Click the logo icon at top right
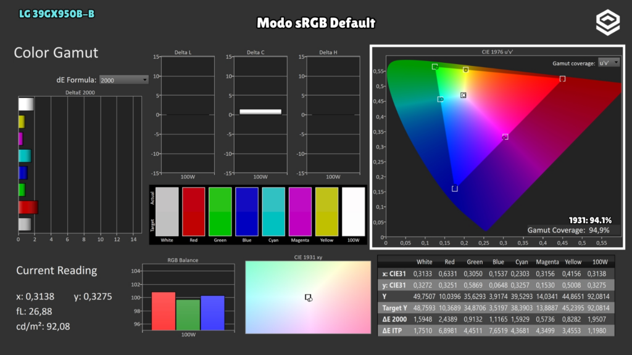The height and width of the screenshot is (355, 632). 608,23
